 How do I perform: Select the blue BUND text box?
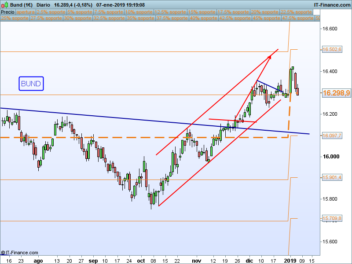tap(31, 84)
